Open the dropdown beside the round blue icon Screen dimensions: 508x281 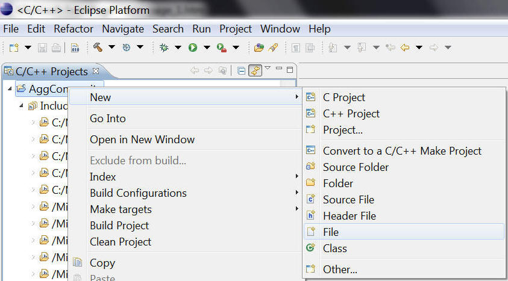point(140,47)
